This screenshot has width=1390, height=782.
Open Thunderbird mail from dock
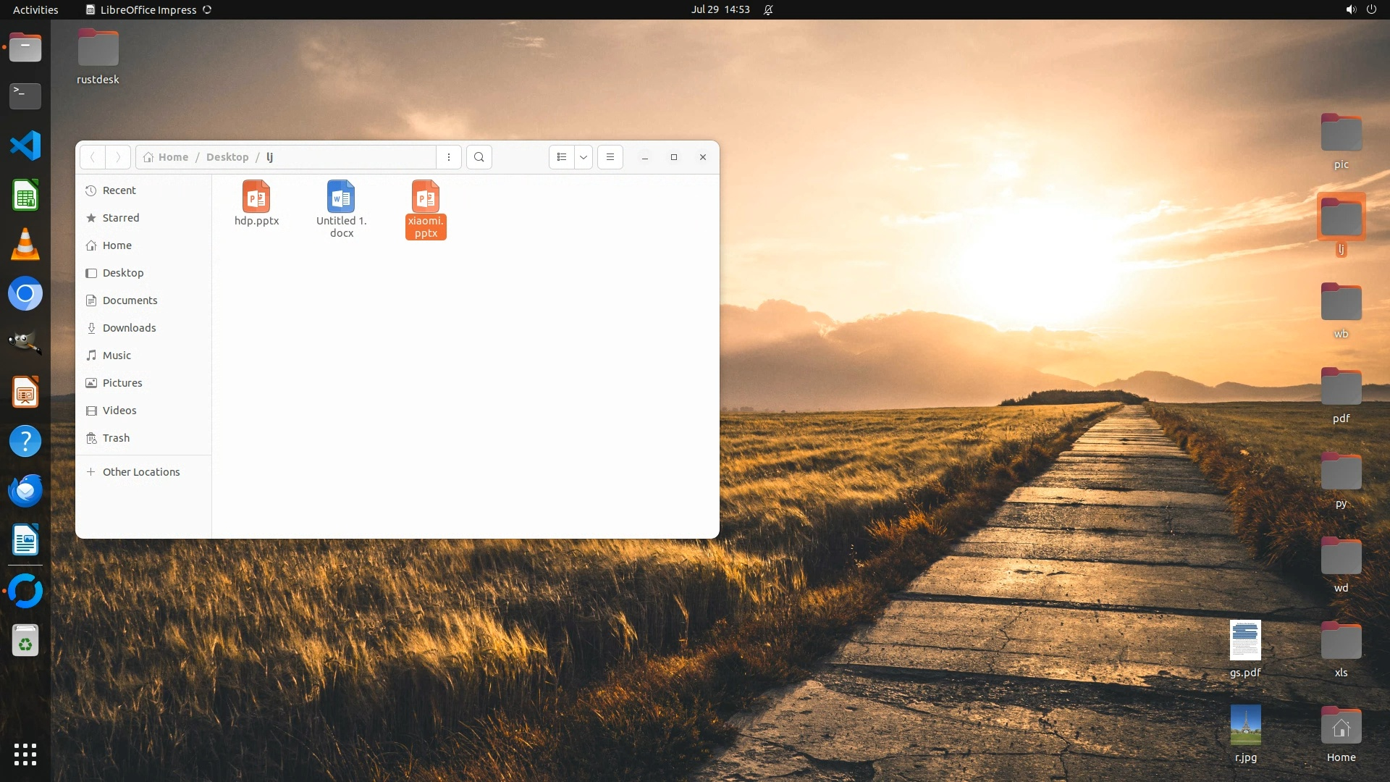(x=25, y=491)
